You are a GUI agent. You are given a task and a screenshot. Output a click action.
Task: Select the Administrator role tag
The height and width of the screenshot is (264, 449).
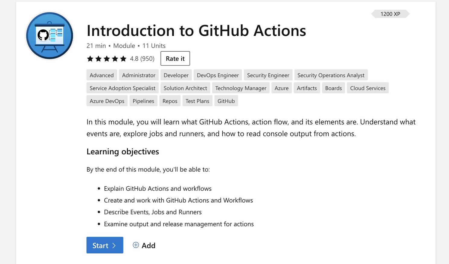(139, 75)
